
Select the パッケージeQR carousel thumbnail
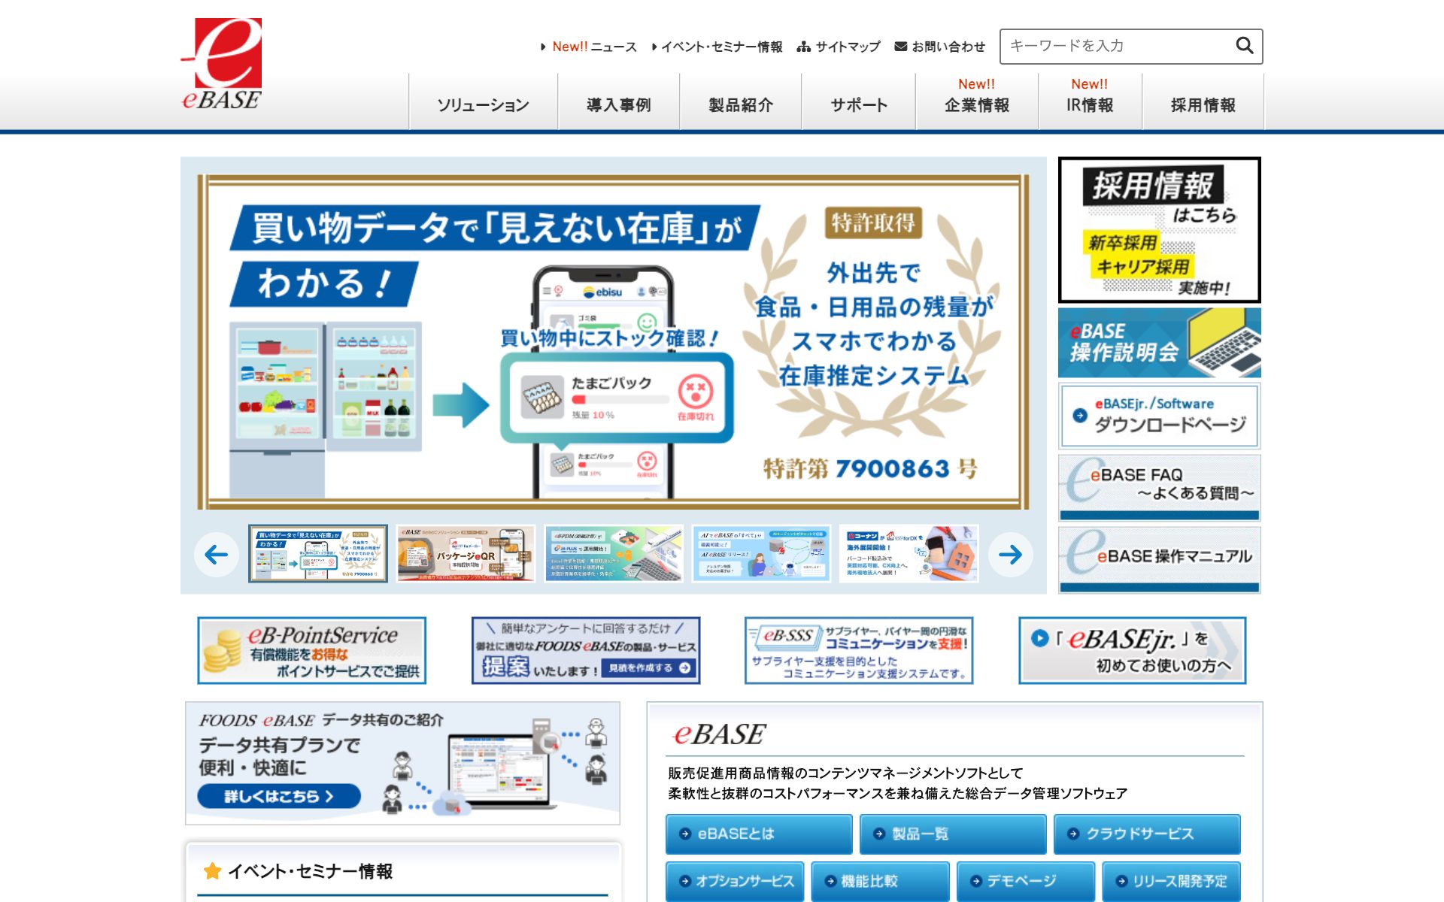click(x=466, y=554)
